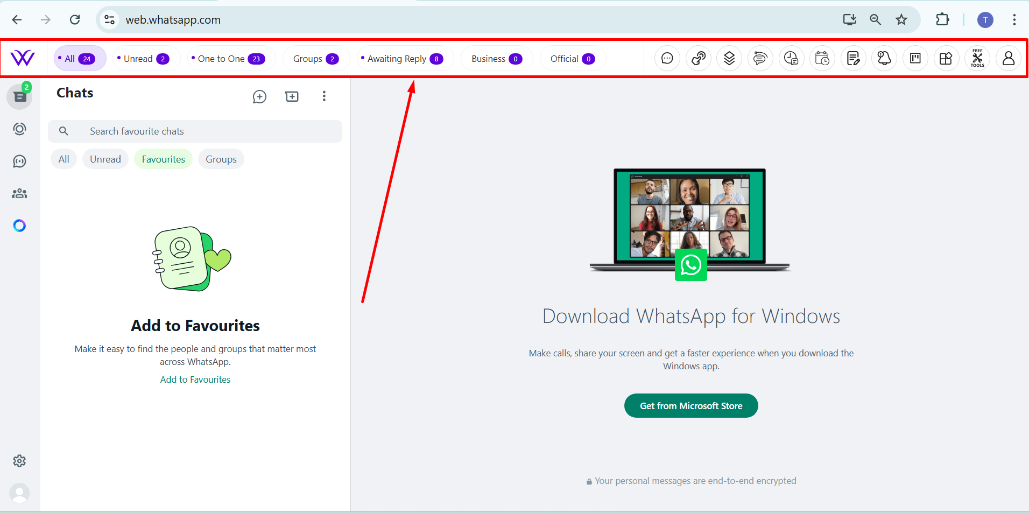Click the new folder plus icon beside Chats

292,96
